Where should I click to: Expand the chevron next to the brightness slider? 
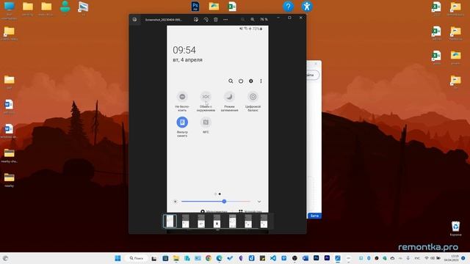(x=259, y=202)
